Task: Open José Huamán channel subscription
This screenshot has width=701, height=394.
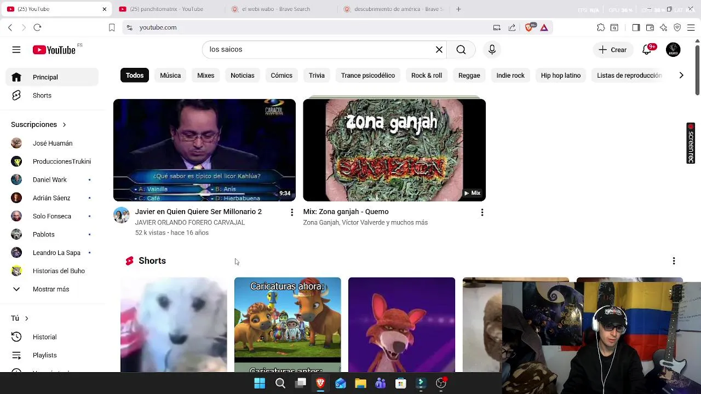Action: (52, 143)
